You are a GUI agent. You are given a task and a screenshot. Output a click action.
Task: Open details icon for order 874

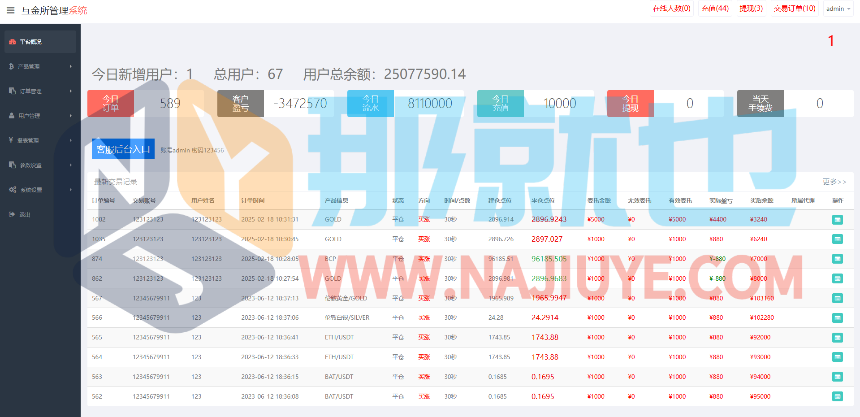click(837, 259)
